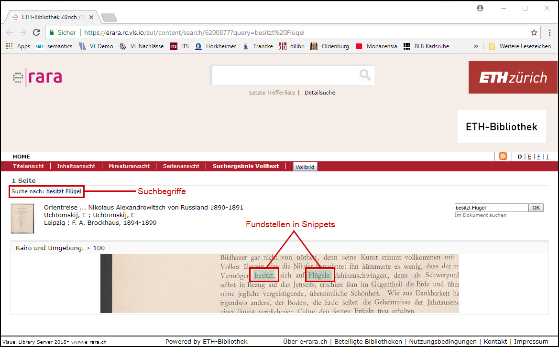Viewport: 559px width, 347px height.
Task: Focus the main search field
Action: (285, 75)
